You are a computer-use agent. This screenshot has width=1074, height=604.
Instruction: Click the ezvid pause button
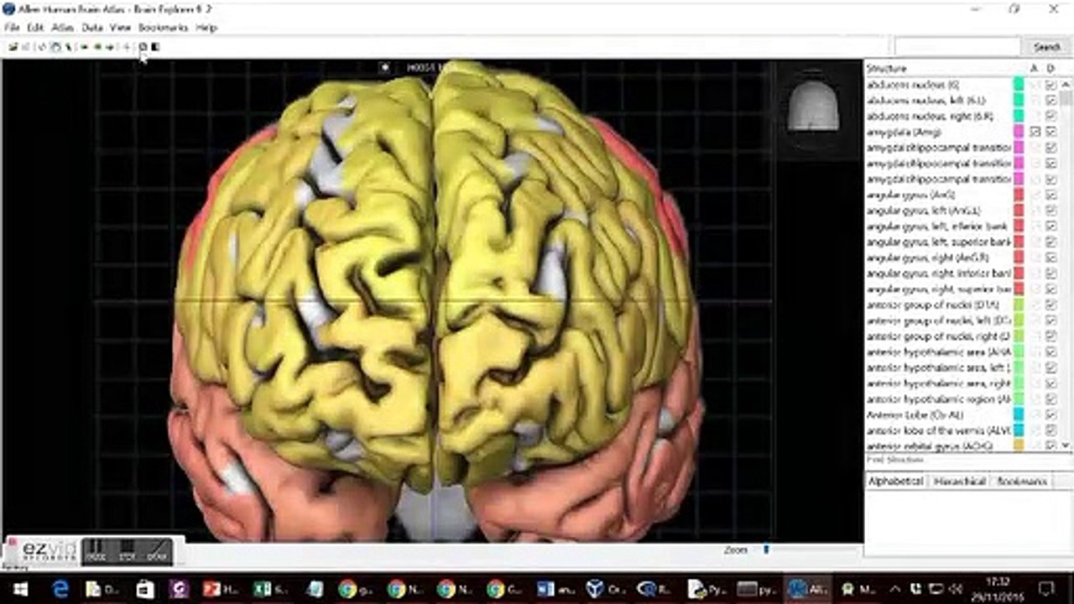[95, 550]
